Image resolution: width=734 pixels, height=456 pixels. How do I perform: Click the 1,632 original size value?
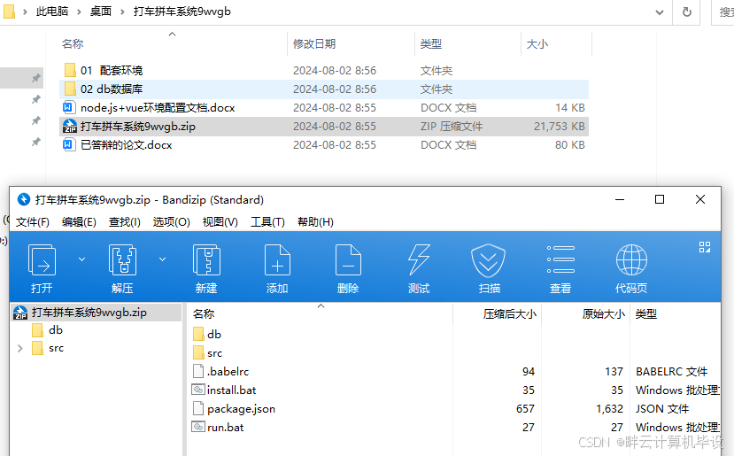(x=609, y=409)
